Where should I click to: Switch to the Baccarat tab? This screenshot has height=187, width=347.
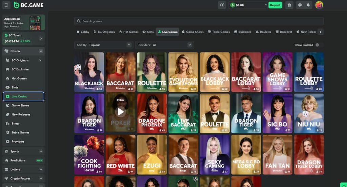284,32
